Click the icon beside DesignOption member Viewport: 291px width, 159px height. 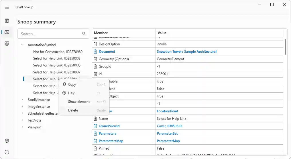96,44
